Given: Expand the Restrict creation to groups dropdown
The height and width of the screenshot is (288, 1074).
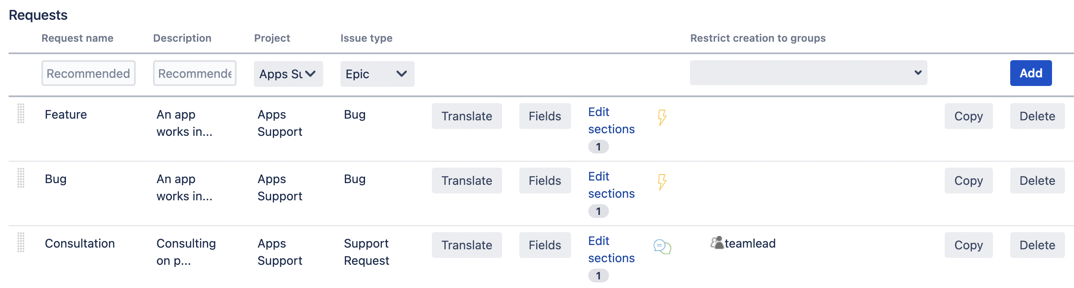Looking at the screenshot, I should click(x=808, y=73).
